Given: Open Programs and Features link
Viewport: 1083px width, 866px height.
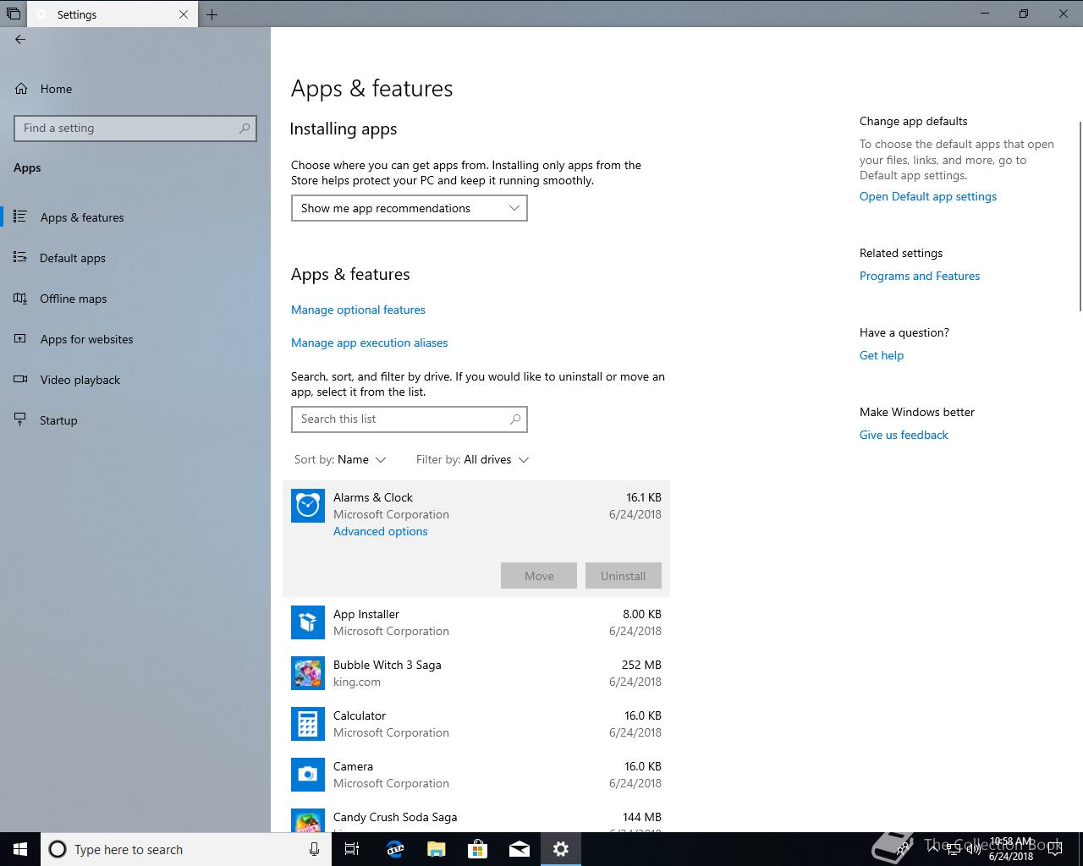Looking at the screenshot, I should coord(920,276).
